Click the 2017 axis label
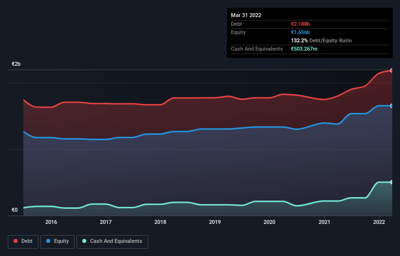 pos(106,222)
